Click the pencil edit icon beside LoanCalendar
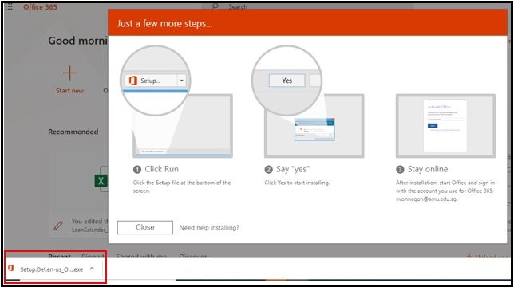Screen dimensions: 514x287 tap(58, 225)
